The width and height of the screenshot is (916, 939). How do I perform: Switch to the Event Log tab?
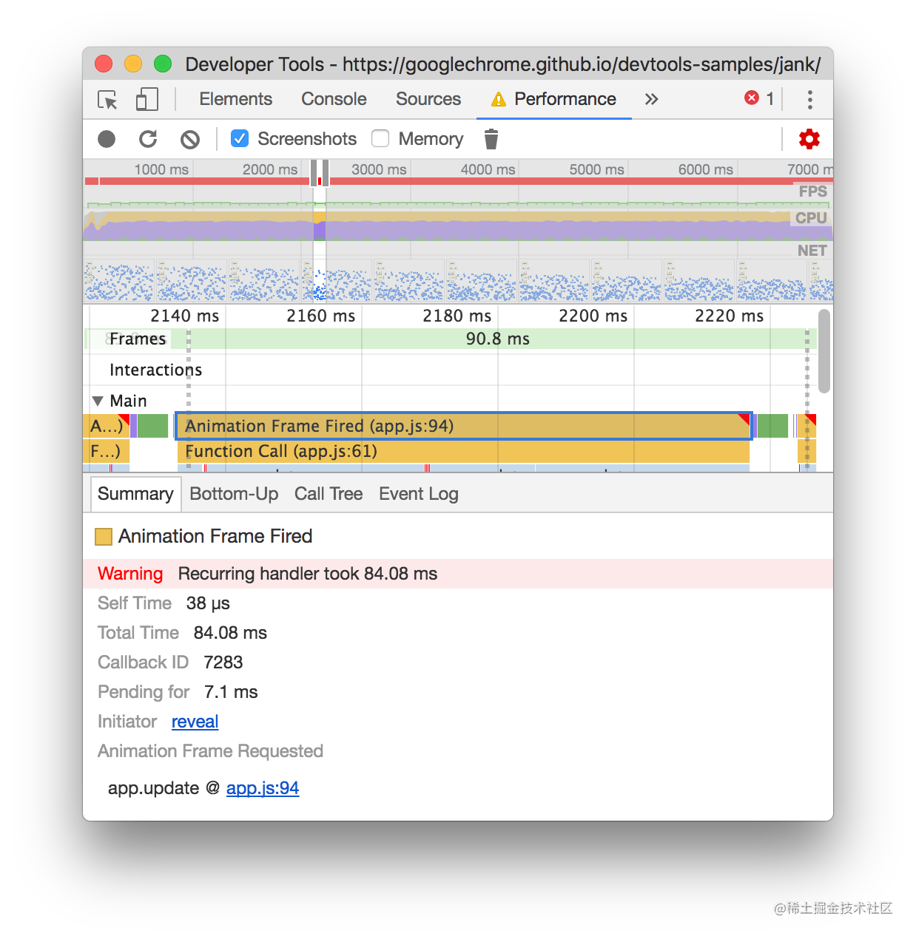pos(419,494)
